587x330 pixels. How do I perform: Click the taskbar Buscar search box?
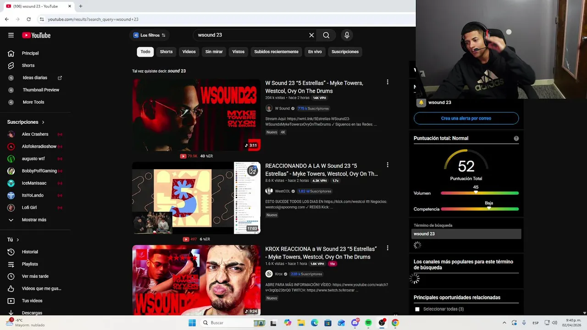pos(233,323)
